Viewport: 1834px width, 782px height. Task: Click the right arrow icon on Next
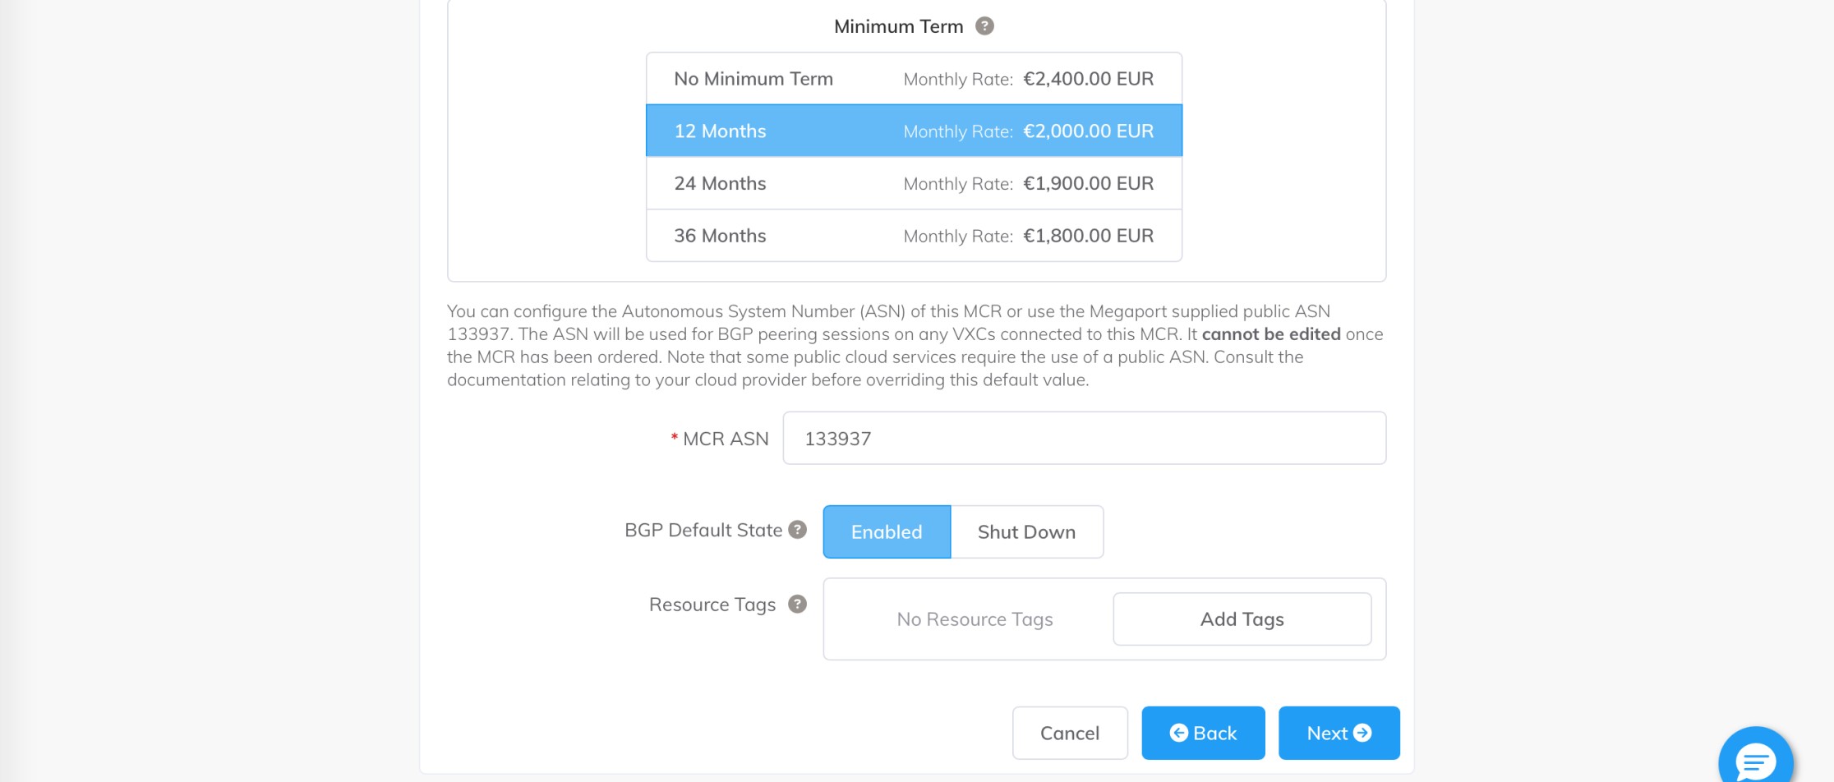pyautogui.click(x=1362, y=733)
